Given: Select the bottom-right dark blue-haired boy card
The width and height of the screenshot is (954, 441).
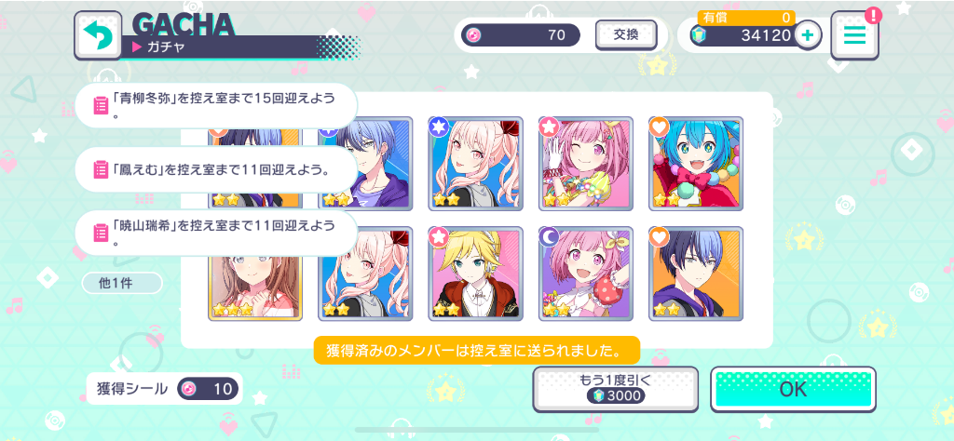Looking at the screenshot, I should pos(696,274).
